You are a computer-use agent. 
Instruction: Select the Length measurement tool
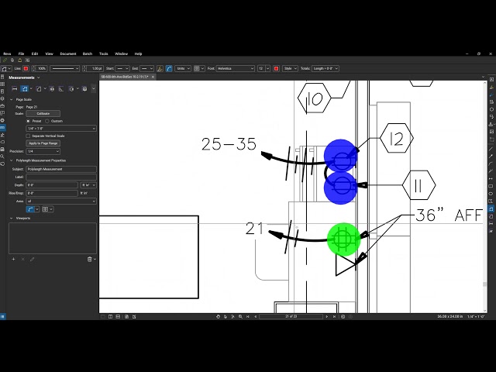click(x=15, y=89)
